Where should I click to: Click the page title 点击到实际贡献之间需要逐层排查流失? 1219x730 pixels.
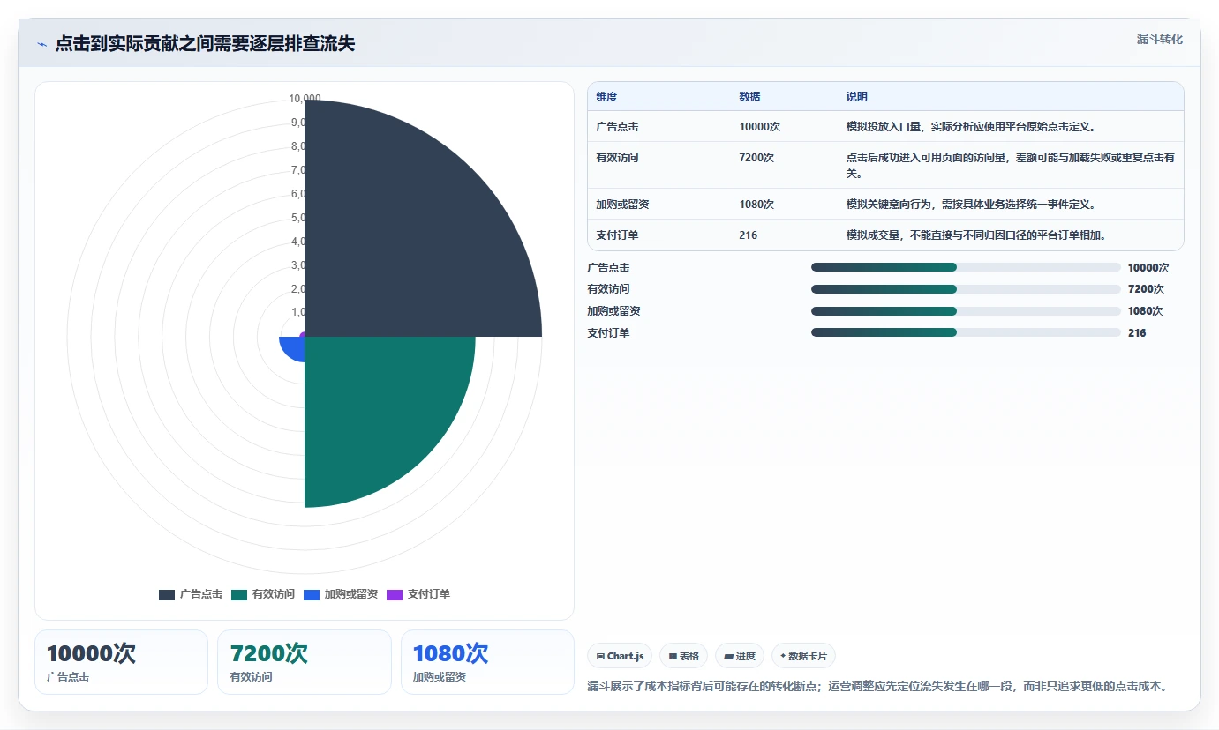click(x=205, y=44)
